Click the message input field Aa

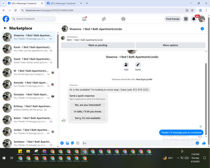(x=139, y=143)
